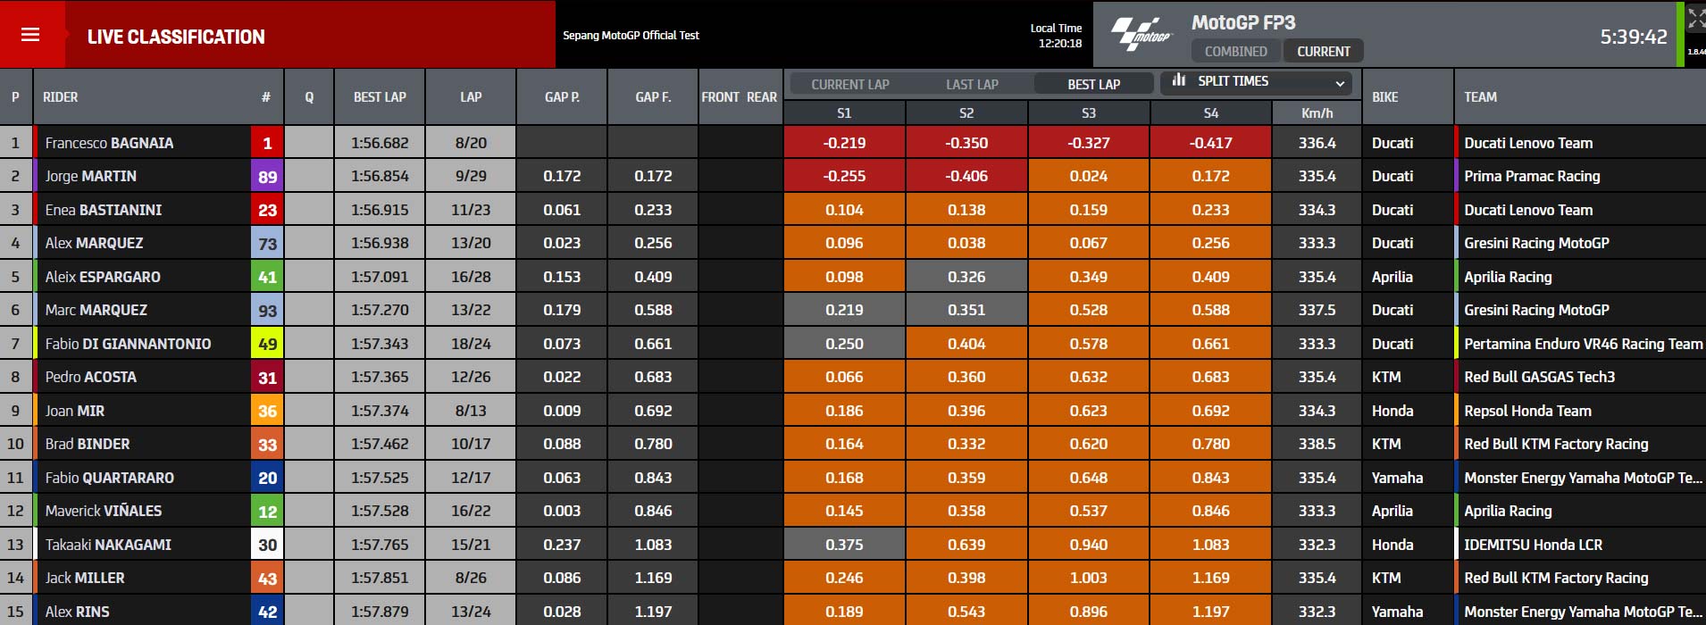This screenshot has width=1706, height=625.
Task: Select the CURRENT LAP tab
Action: coord(849,84)
